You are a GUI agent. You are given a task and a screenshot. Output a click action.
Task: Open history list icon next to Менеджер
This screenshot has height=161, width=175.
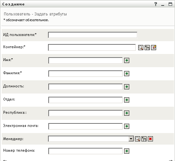pyautogui.click(x=144, y=139)
